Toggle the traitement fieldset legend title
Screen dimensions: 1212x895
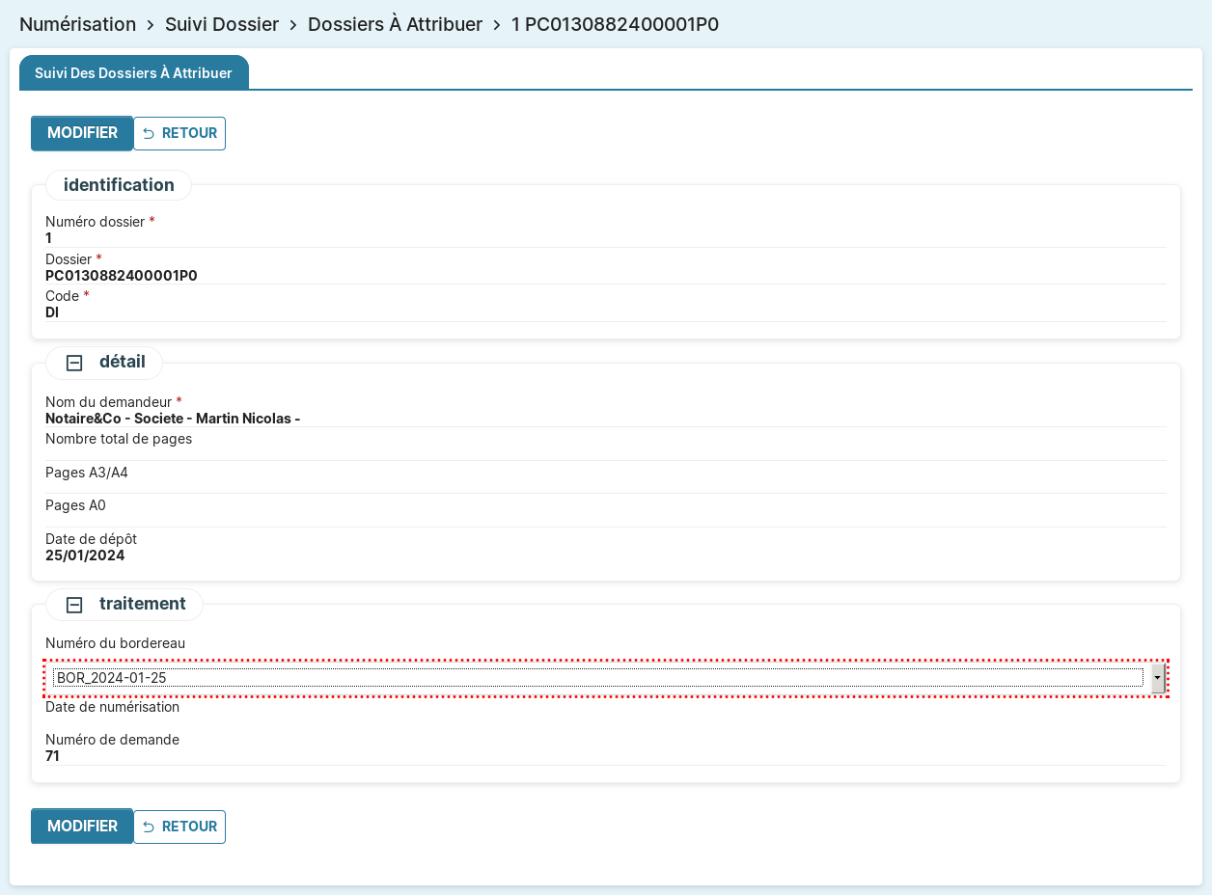coord(142,604)
